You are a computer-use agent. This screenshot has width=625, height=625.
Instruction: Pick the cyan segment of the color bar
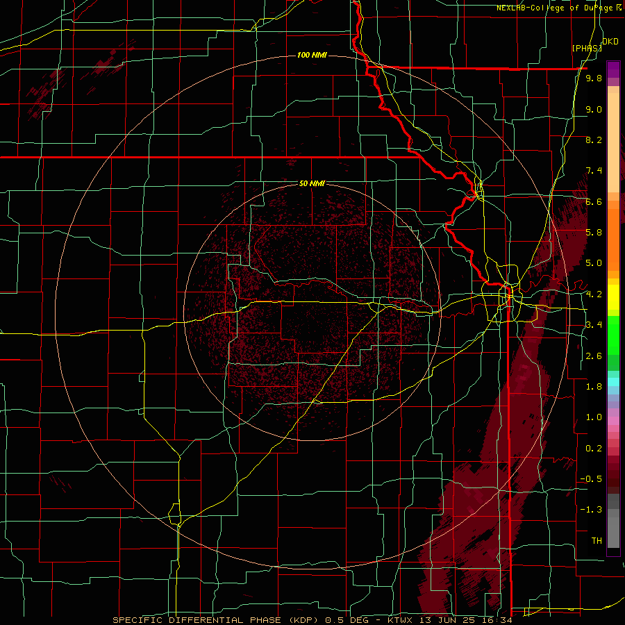613,382
